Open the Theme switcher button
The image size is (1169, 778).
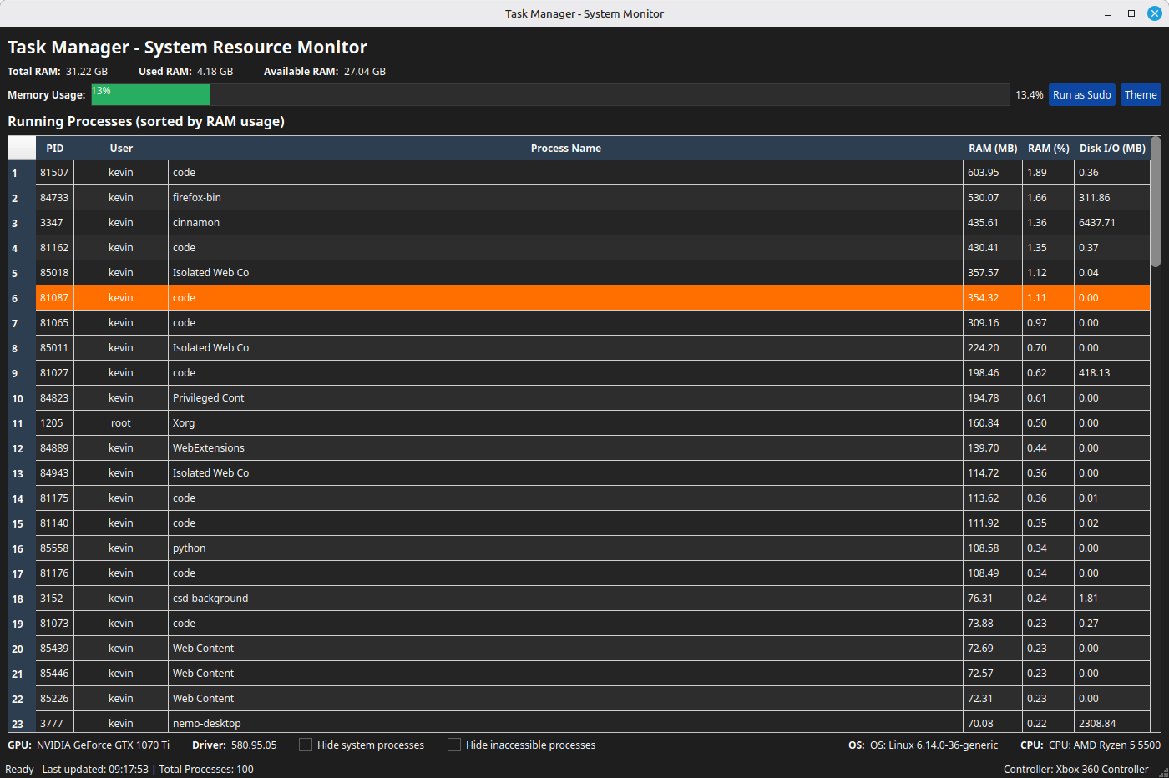(x=1141, y=95)
